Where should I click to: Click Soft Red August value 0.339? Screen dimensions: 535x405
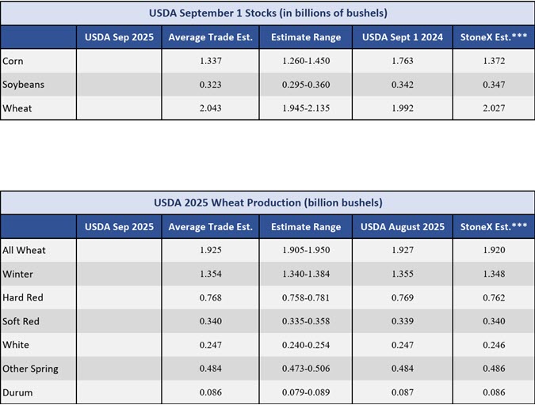[x=403, y=321]
